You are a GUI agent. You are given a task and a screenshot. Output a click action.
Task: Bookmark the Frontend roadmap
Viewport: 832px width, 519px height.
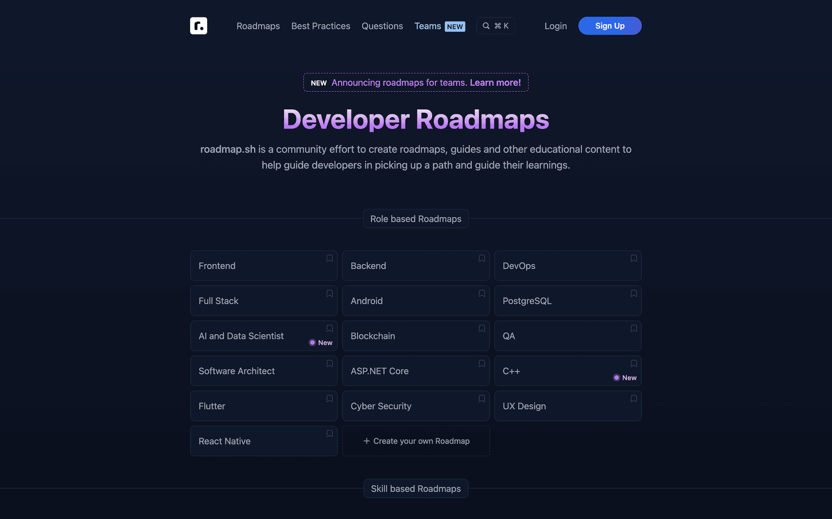click(329, 258)
